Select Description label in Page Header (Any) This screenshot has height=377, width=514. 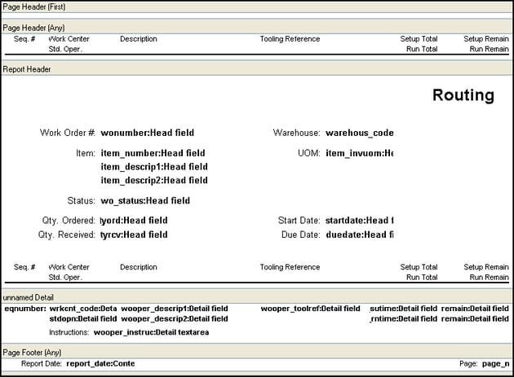(x=139, y=38)
